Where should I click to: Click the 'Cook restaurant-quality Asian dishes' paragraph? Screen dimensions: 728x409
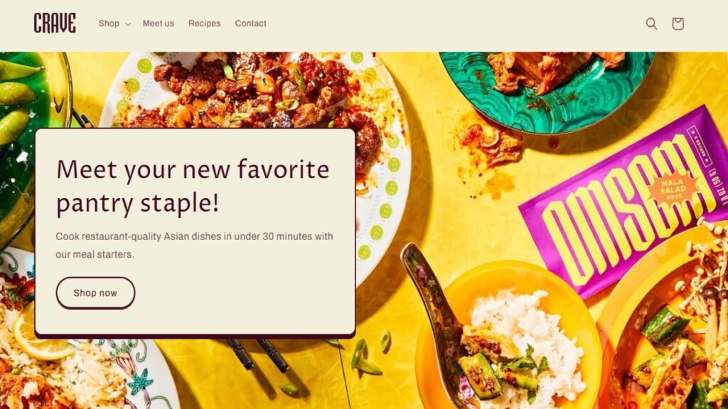[x=194, y=245]
